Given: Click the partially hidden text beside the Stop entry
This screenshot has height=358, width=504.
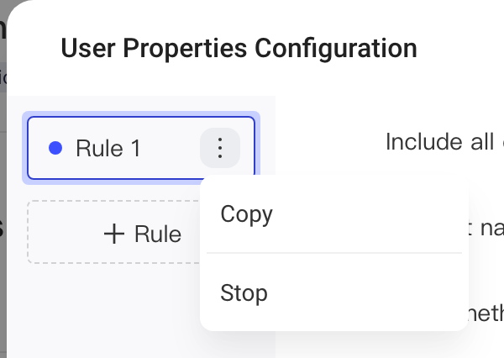Looking at the screenshot, I should (x=486, y=313).
